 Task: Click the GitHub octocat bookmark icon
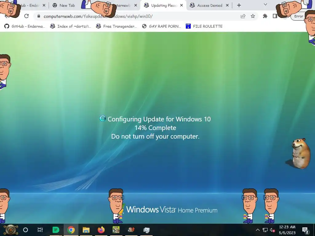click(x=7, y=26)
